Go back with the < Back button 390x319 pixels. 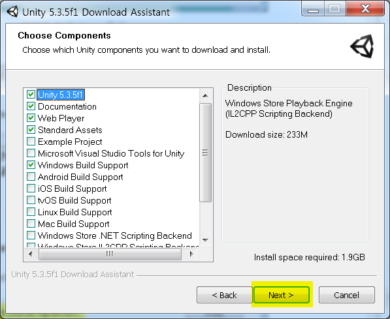(x=225, y=295)
